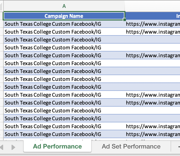Click the previous-sheet navigation arrow
This screenshot has height=156, width=180.
coord(2,147)
